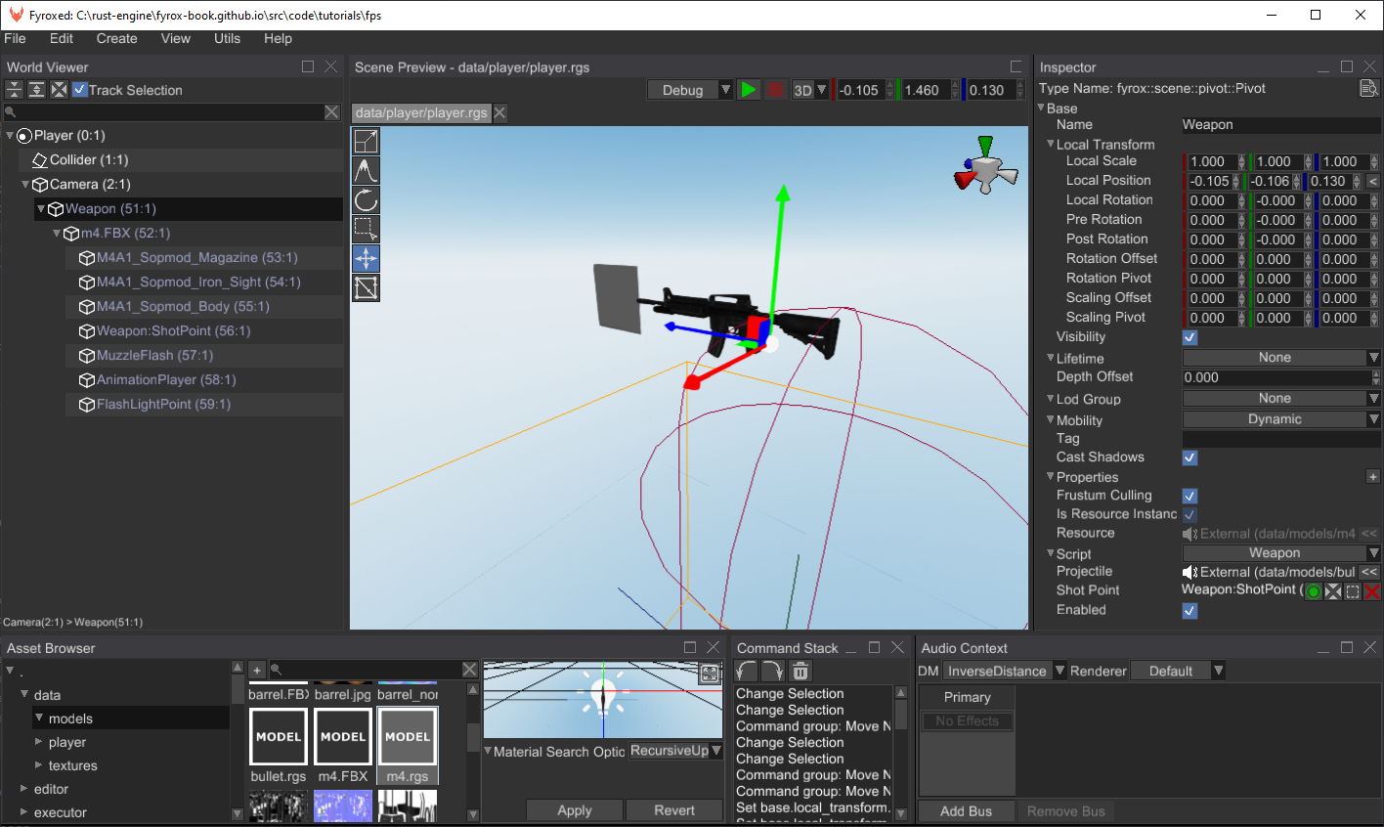The image size is (1384, 827).
Task: Open Inspector documentation icon
Action: pos(1368,88)
